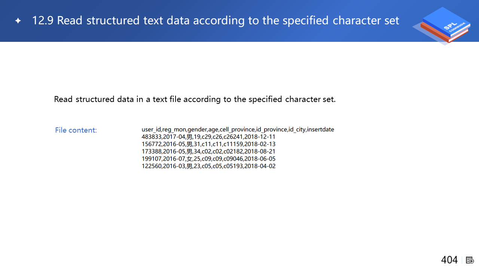
Task: Click the sentence 'Read structured data in a text file'
Action: click(195, 99)
